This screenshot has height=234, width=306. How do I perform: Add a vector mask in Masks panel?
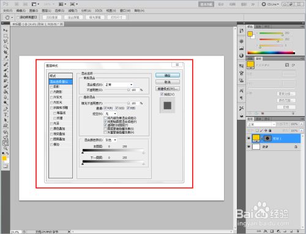tap(293, 65)
